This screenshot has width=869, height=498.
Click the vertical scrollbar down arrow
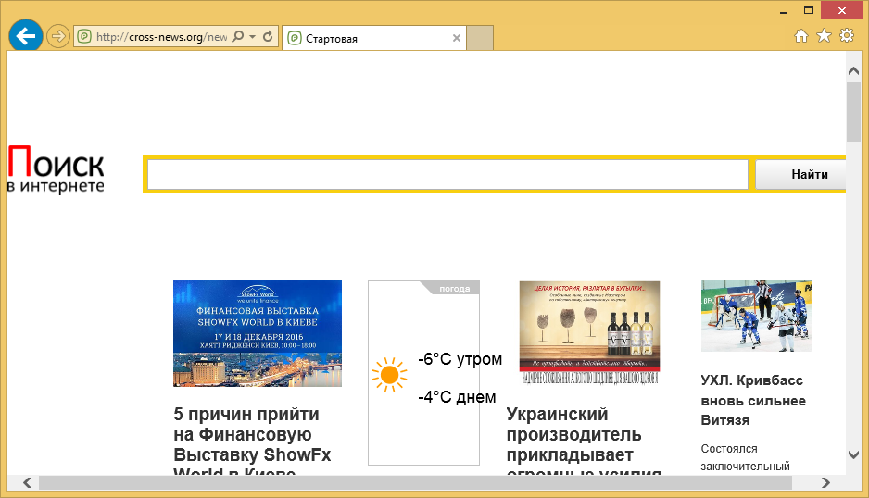click(x=853, y=455)
